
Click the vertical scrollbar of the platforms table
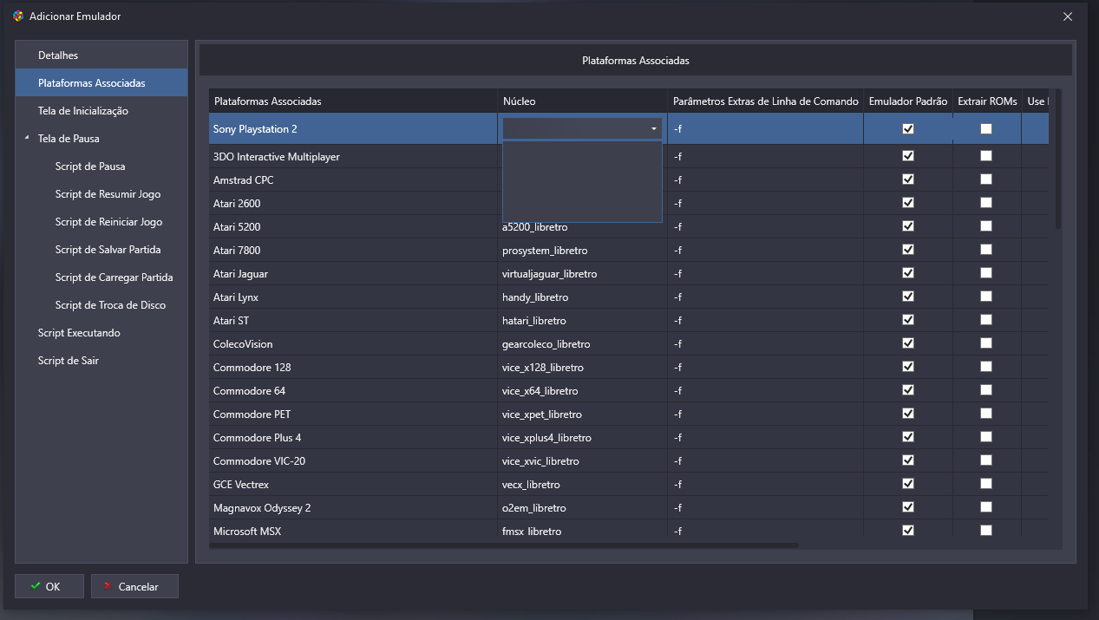(x=1057, y=159)
